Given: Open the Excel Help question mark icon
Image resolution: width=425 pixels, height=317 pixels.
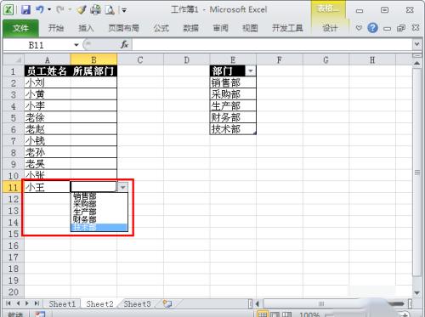Looking at the screenshot, I should (372, 28).
